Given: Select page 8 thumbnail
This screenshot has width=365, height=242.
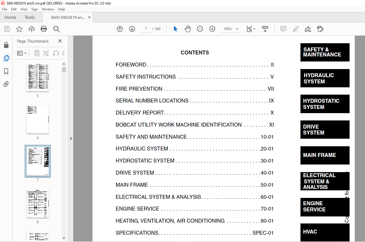Looking at the screenshot, I should pos(38,203).
